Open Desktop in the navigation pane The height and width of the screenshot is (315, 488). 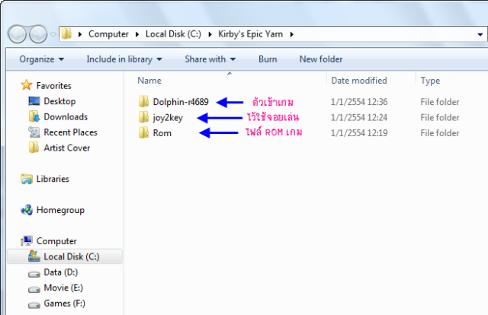pyautogui.click(x=59, y=101)
